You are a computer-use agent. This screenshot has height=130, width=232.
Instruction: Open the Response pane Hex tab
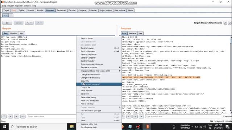tap(140, 34)
